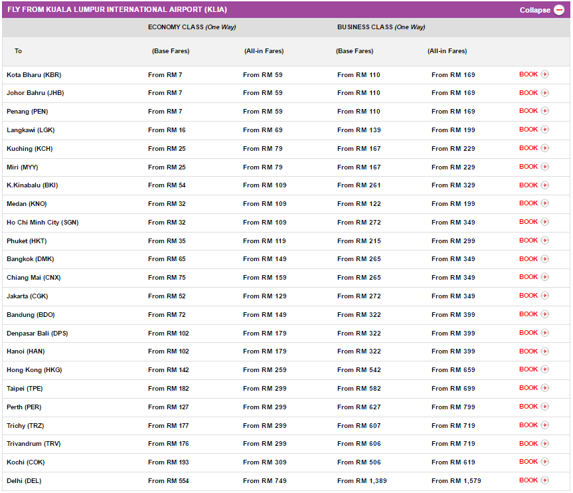
Task: Book the Kochi (COK) flight
Action: coord(529,462)
